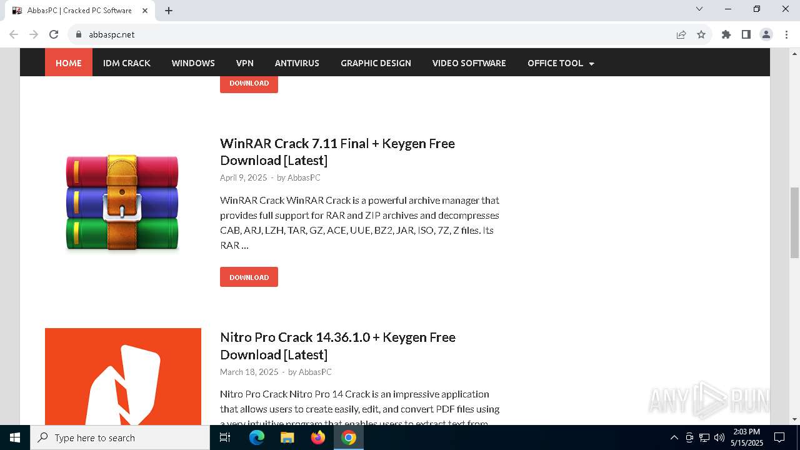
Task: Expand the OFFICE TOOL dropdown menu
Action: pos(561,63)
